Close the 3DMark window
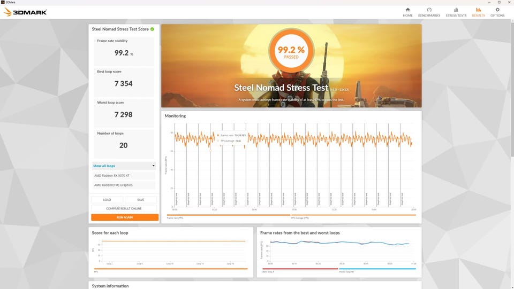This screenshot has height=289, width=514. click(509, 2)
